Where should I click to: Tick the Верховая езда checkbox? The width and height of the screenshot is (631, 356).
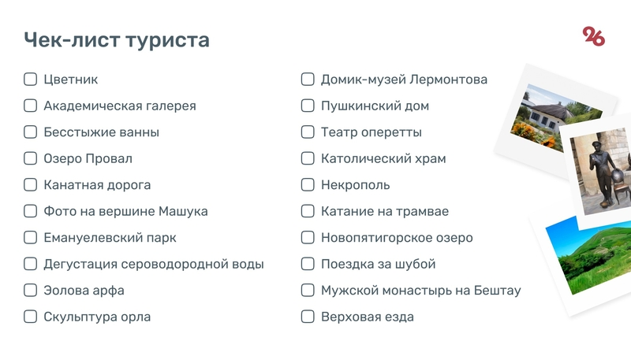tap(308, 317)
